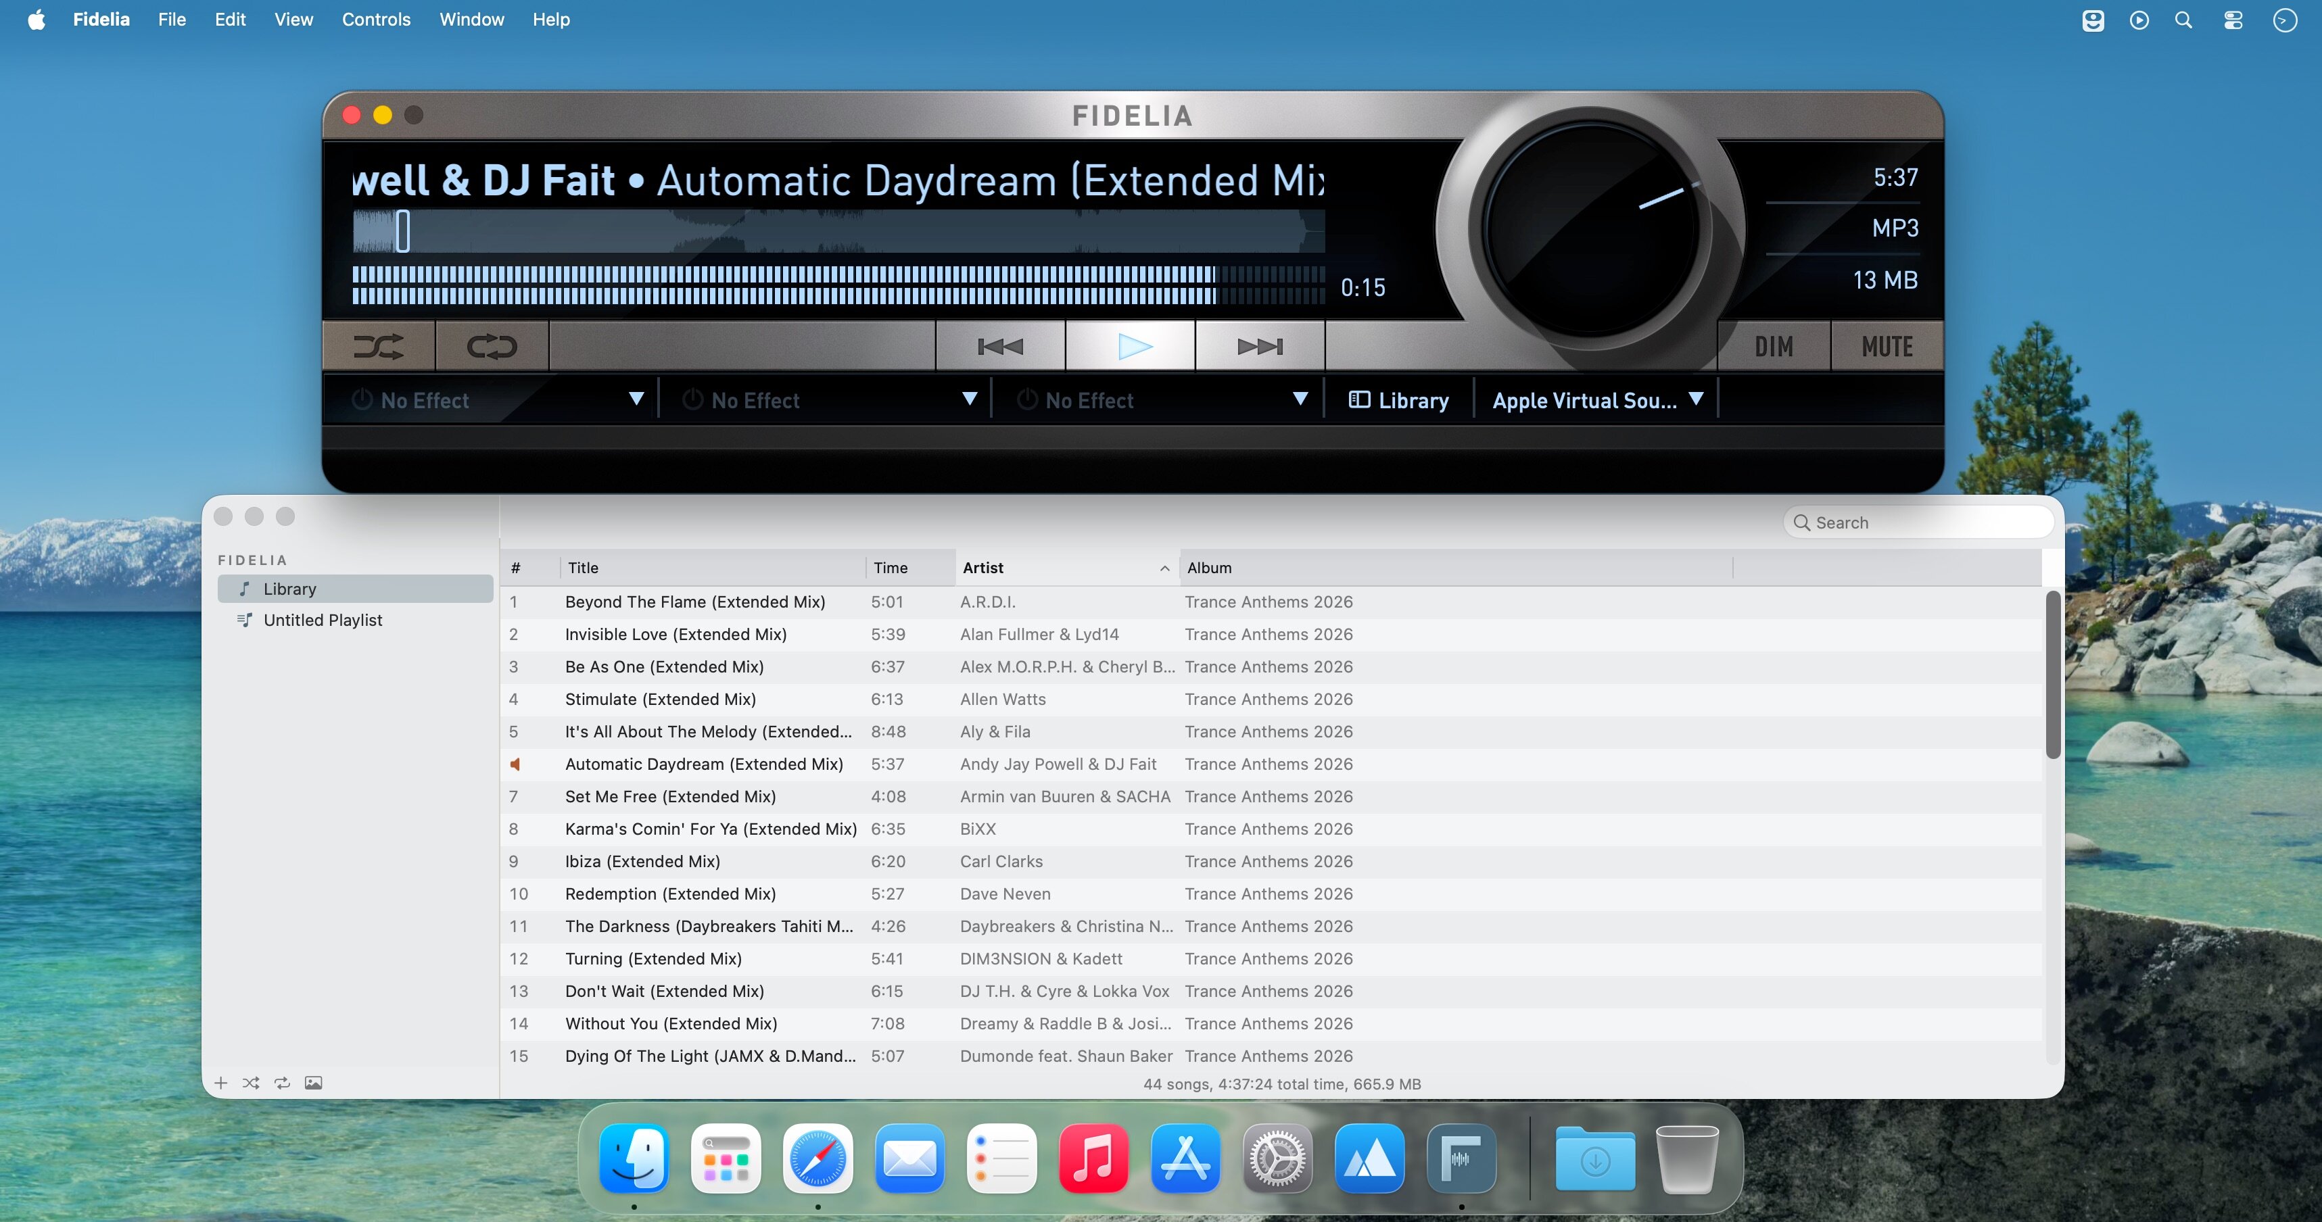
Task: Toggle repeat in the Fidelia player
Action: 492,346
